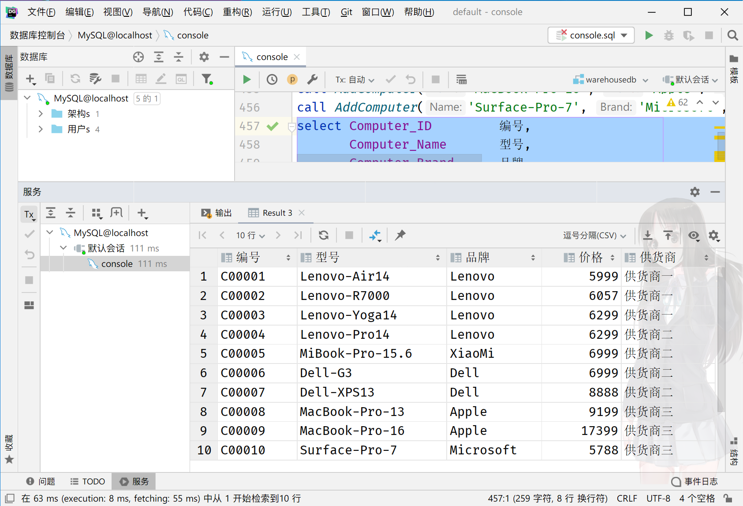This screenshot has width=743, height=506.
Task: Open the Tx: 自动 transaction mode dropdown
Action: coord(355,80)
